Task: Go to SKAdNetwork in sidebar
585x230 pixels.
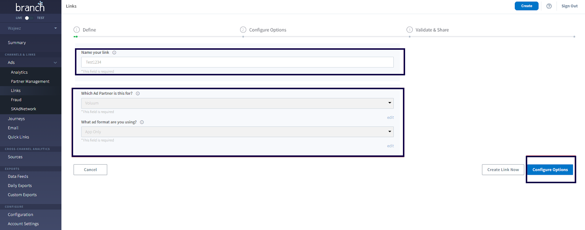Action: [x=23, y=109]
